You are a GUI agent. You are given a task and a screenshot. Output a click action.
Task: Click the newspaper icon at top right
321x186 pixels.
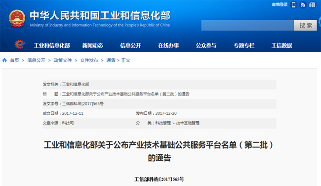point(312,5)
